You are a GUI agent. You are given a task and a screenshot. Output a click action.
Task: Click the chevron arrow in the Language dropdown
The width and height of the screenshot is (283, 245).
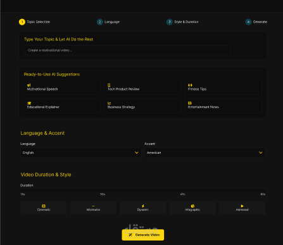[137, 153]
